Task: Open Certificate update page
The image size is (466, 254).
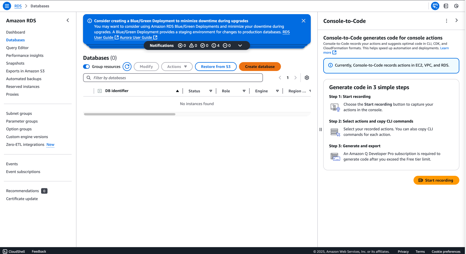Action: pos(22,199)
